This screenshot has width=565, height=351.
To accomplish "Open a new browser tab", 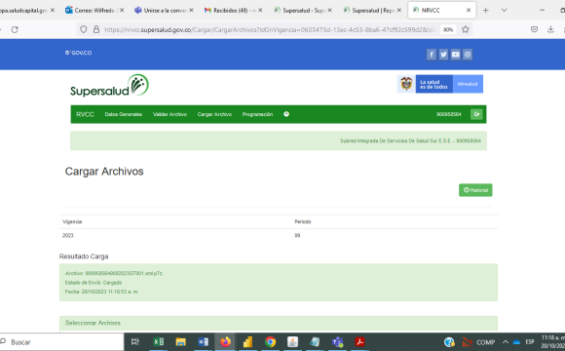I will (x=486, y=10).
